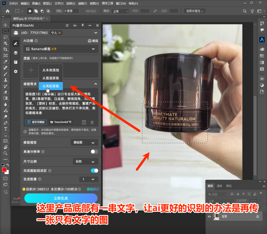267x234 pixels.
Task: Select the Lasso tool
Action: 6,37
